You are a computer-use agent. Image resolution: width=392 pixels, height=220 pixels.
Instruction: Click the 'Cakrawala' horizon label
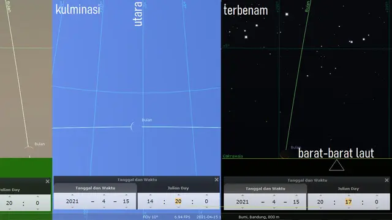233,156
